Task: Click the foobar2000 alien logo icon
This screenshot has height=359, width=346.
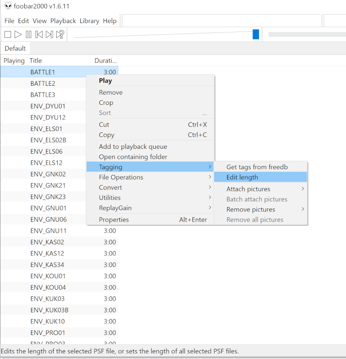Action: [x=8, y=6]
